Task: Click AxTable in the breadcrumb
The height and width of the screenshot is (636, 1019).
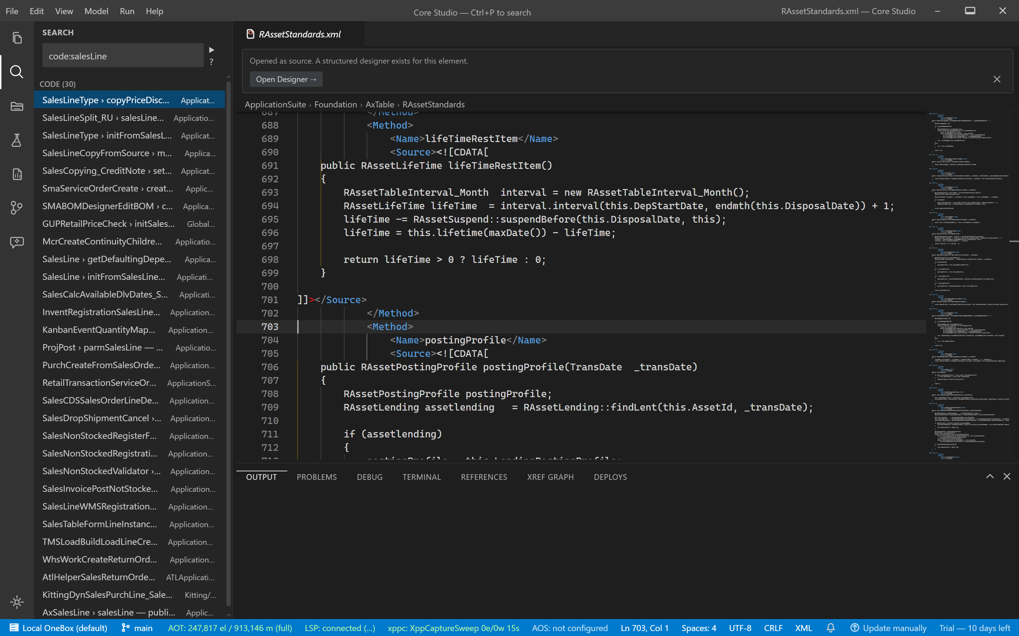Action: [x=380, y=104]
